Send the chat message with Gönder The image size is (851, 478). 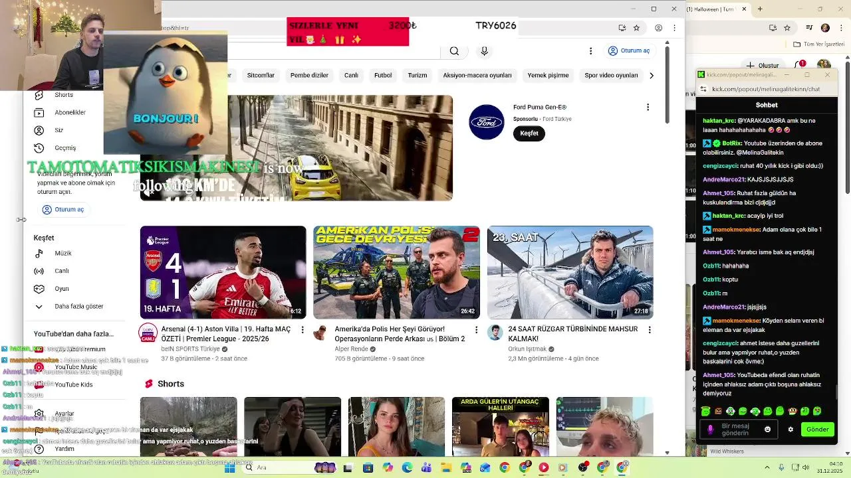click(817, 430)
